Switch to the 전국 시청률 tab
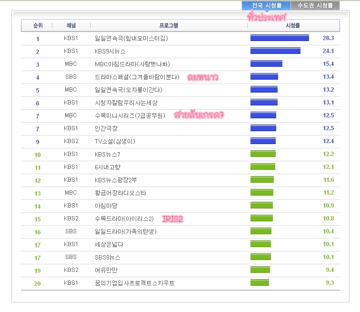360x312 pixels. [266, 6]
